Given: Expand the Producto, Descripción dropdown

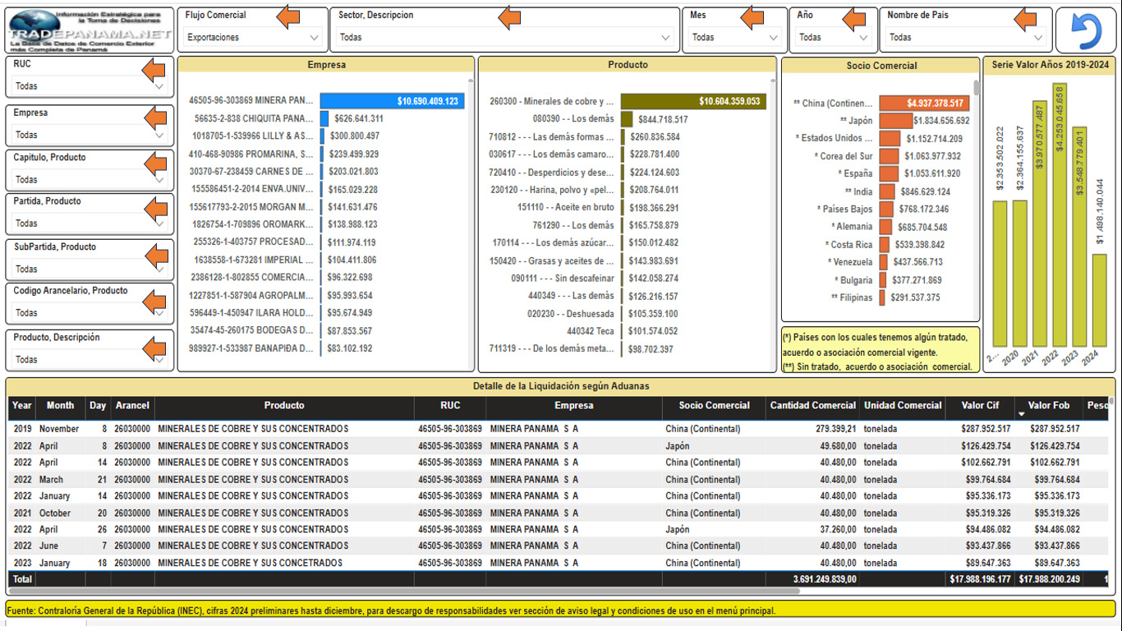Looking at the screenshot, I should click(90, 360).
